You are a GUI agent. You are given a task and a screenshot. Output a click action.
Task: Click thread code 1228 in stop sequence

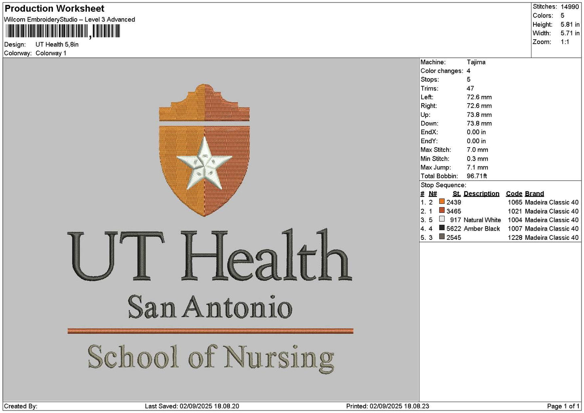tap(515, 237)
